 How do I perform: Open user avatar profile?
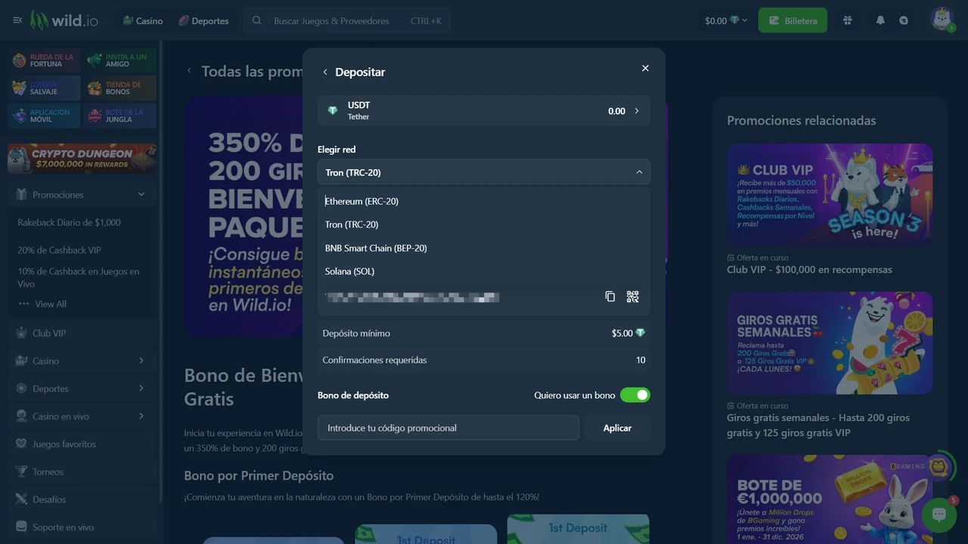(x=942, y=19)
